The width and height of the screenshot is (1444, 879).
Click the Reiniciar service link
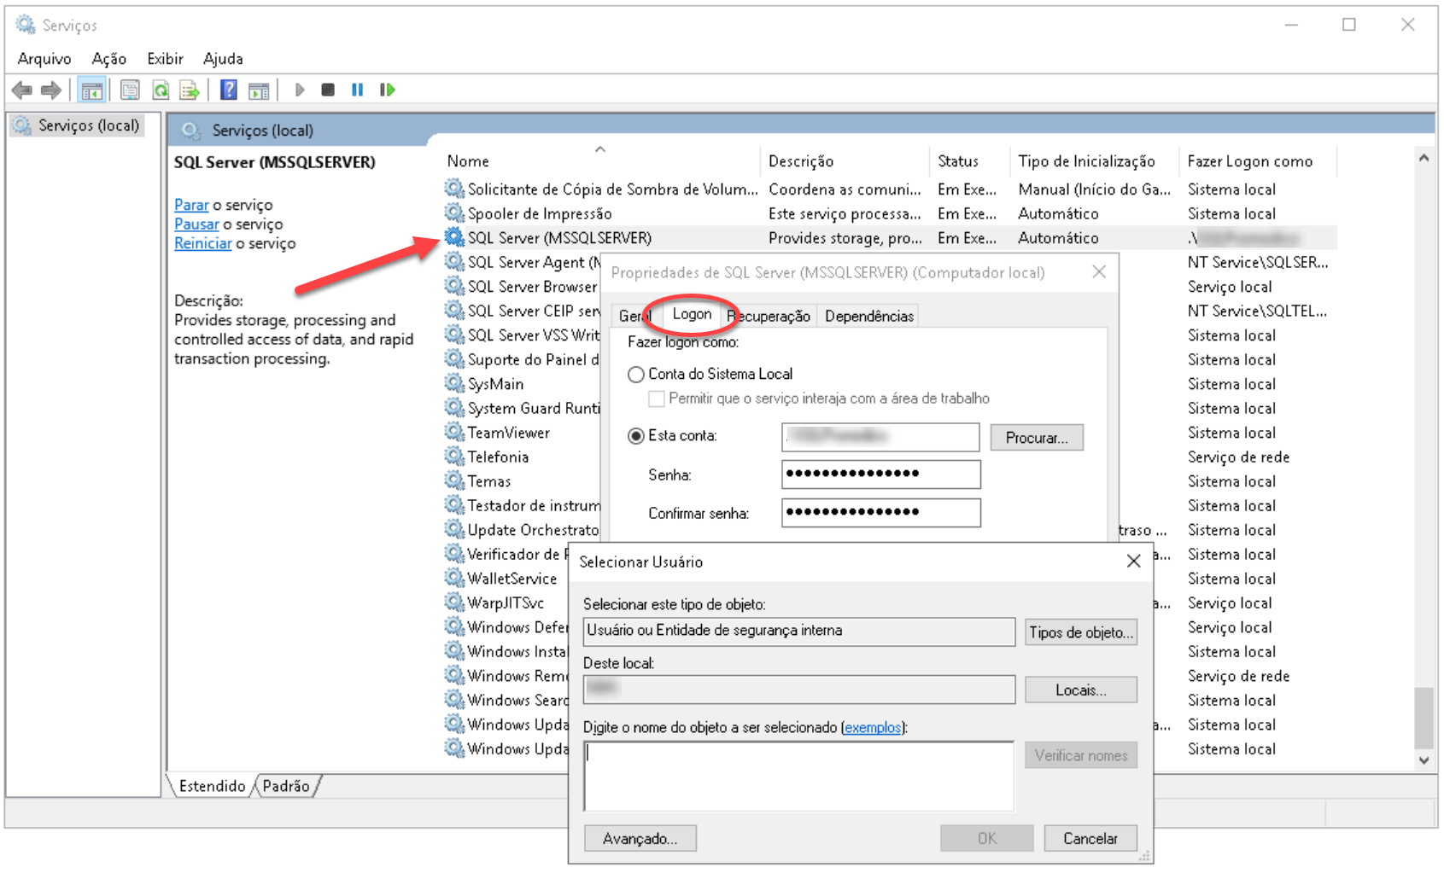[x=202, y=244]
